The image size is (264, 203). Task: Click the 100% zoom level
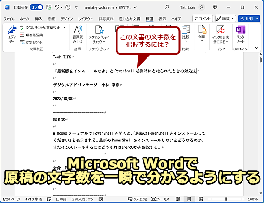(253, 199)
